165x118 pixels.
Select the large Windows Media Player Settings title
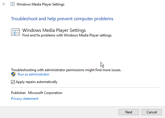pyautogui.click(x=54, y=30)
